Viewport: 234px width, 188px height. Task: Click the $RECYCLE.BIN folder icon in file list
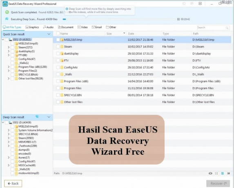click(62, 95)
